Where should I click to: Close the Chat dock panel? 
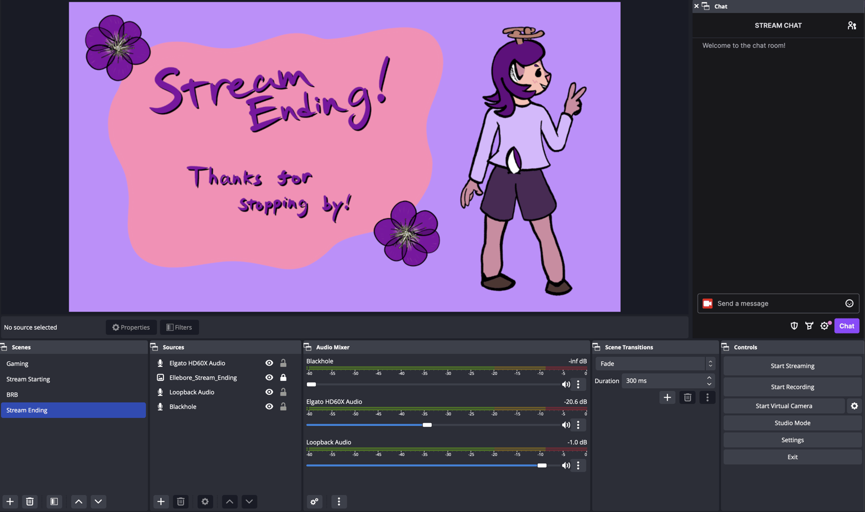(x=696, y=6)
